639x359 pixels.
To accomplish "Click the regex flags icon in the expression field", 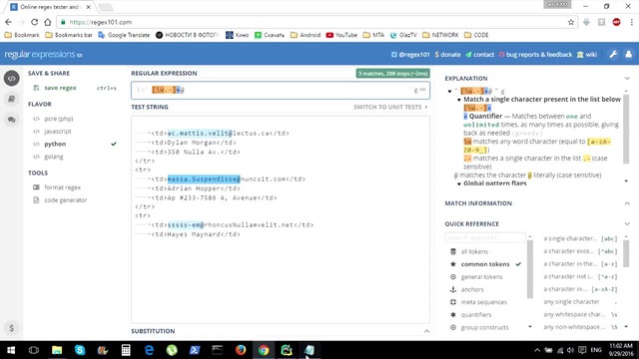I will pos(422,90).
